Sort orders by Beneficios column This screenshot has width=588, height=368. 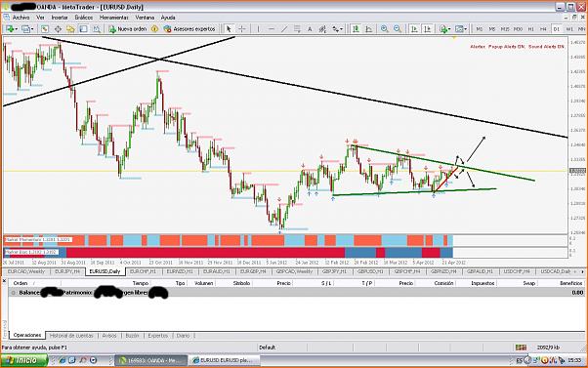pyautogui.click(x=570, y=283)
